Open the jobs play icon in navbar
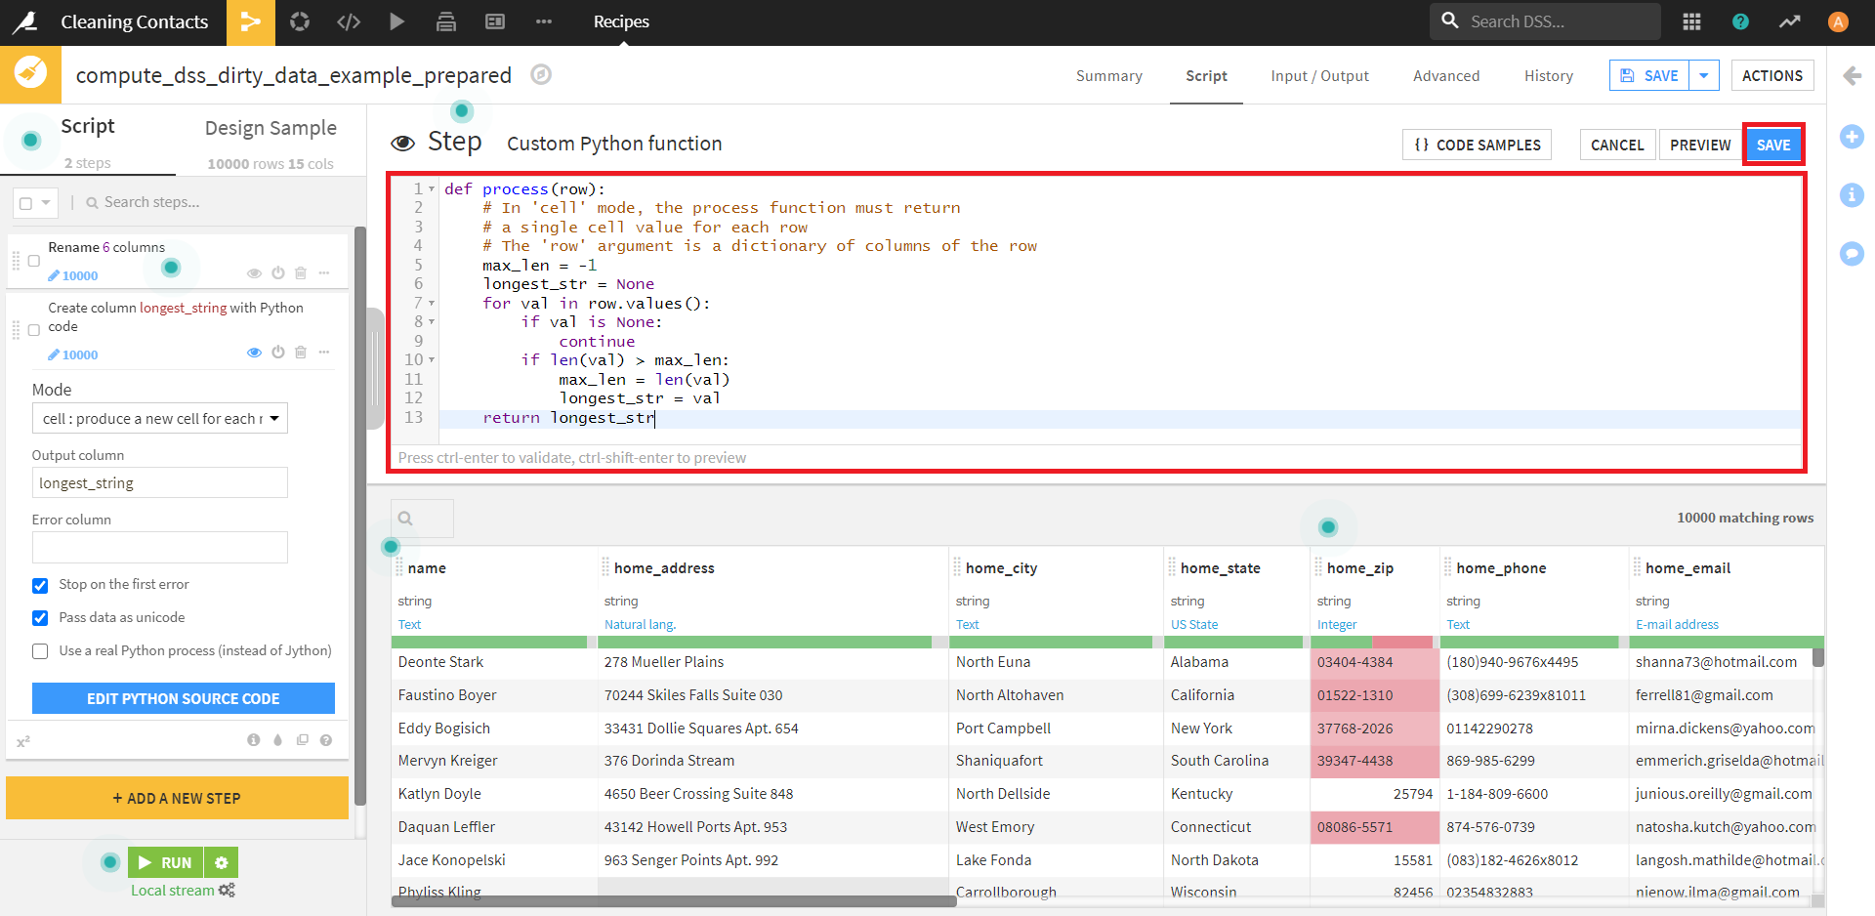Screen dimensions: 1875x916 click(x=396, y=21)
